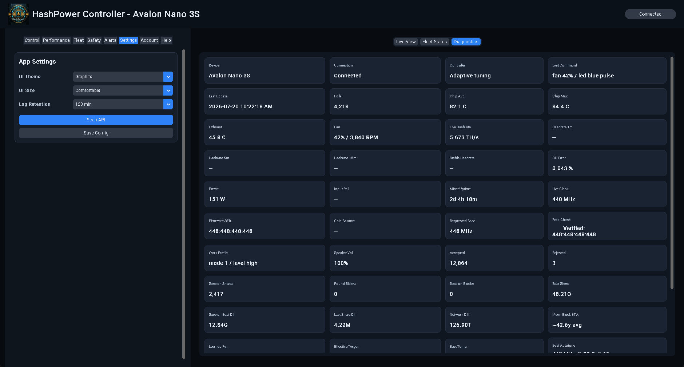
Task: Show the Fleet Status view
Action: [x=434, y=42]
